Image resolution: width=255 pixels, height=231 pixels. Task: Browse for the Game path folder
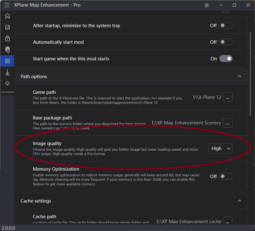[227, 97]
